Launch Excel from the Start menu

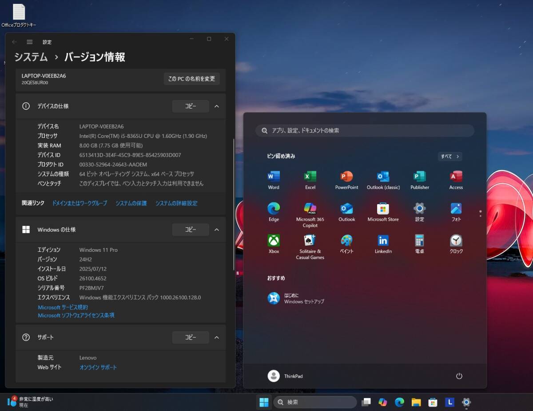coord(310,180)
